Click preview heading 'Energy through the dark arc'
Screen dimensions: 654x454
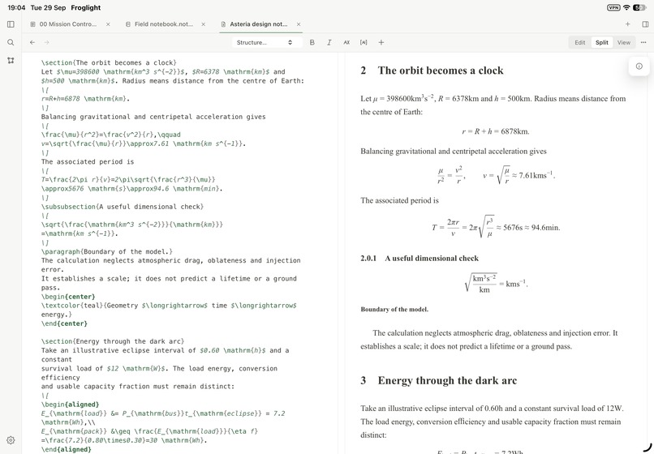point(447,380)
